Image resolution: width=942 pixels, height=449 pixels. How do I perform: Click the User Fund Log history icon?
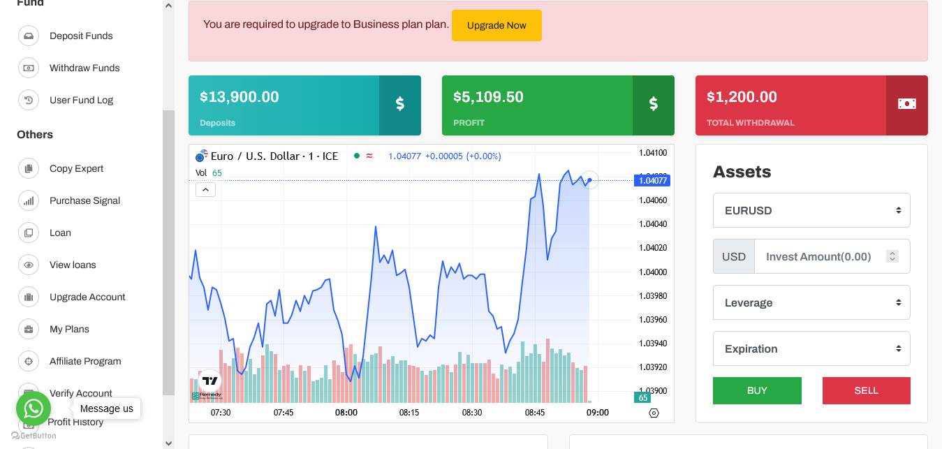pyautogui.click(x=29, y=100)
